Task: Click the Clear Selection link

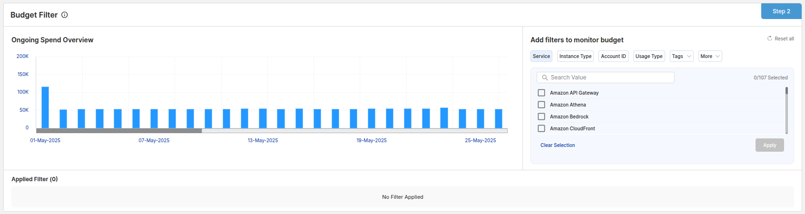Action: click(557, 145)
